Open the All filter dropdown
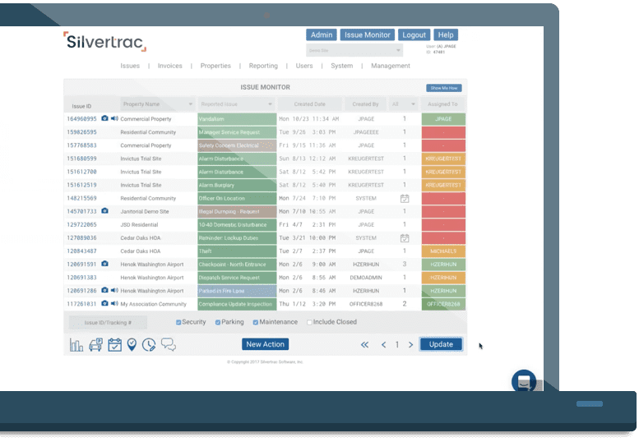 [x=403, y=104]
